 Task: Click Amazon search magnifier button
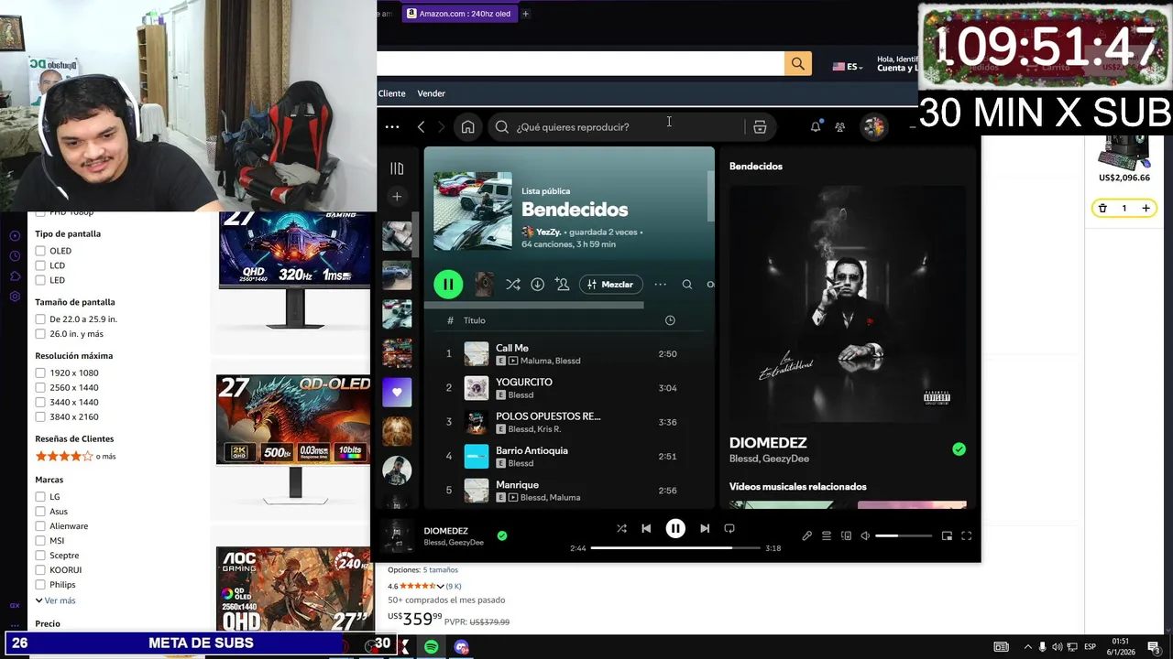pos(797,63)
